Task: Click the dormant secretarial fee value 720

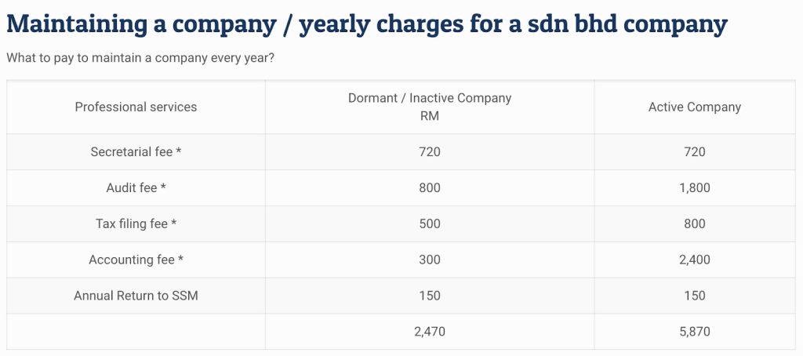Action: tap(430, 152)
